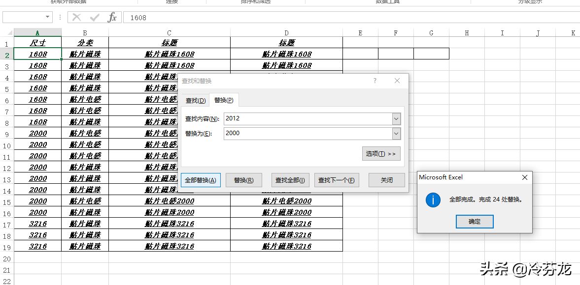Open the 查找内容 history dropdown
580x285 pixels.
[396, 119]
